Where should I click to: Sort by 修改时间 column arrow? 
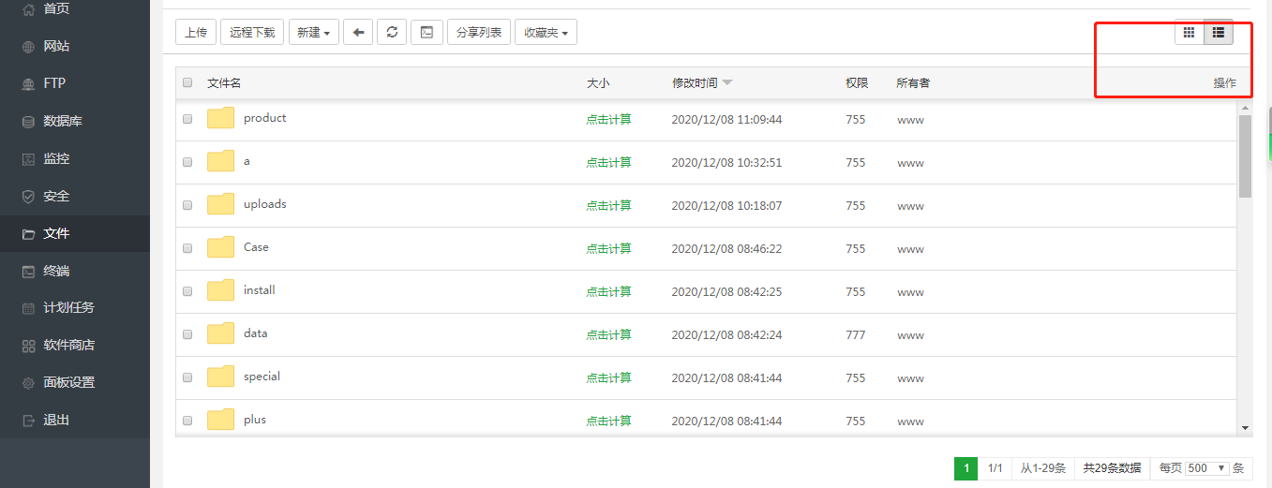pos(727,82)
